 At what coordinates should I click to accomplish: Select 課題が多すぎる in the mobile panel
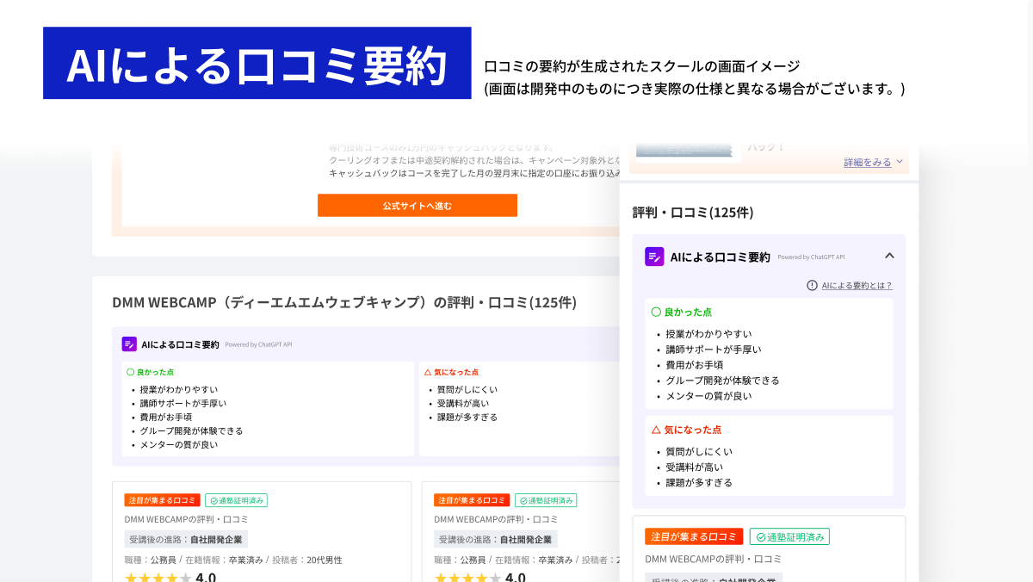tap(699, 482)
